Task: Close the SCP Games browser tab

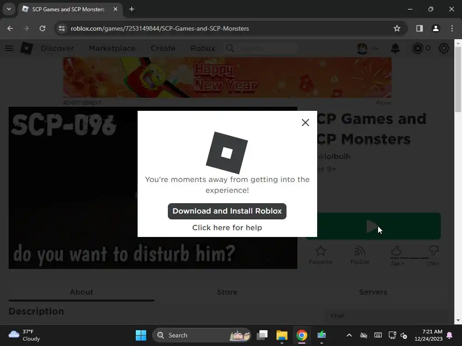Action: tap(115, 9)
